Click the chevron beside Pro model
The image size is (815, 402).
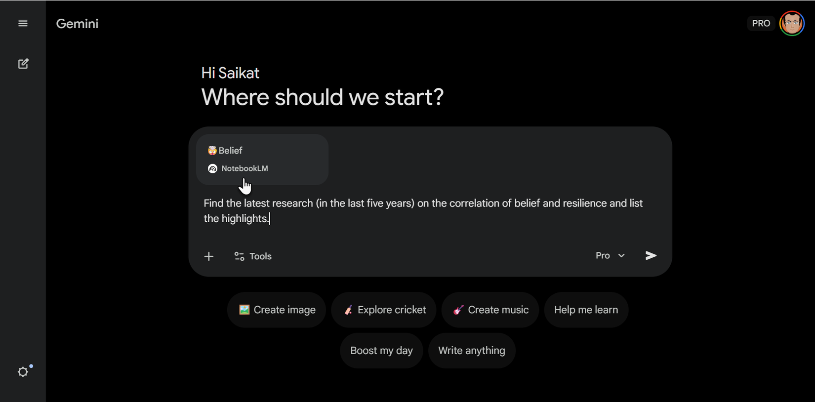[621, 255]
